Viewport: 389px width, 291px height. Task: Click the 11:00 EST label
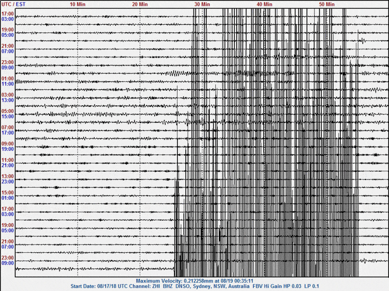[7, 84]
